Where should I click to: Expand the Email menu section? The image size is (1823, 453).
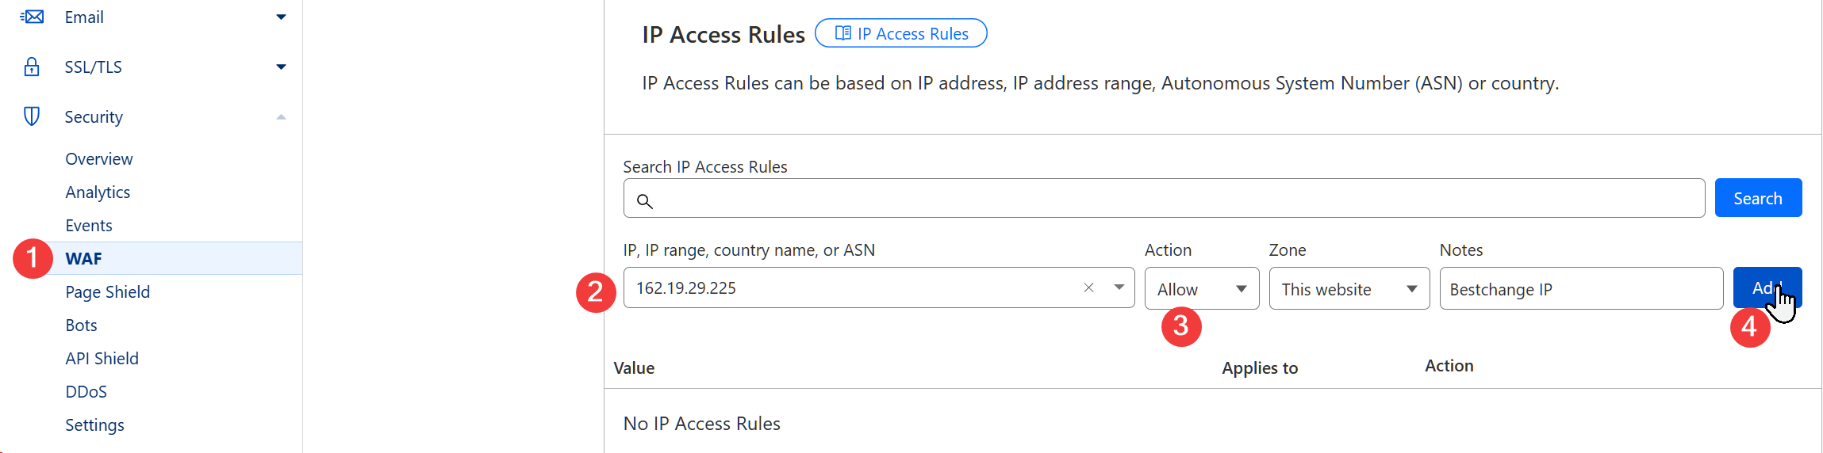[281, 17]
